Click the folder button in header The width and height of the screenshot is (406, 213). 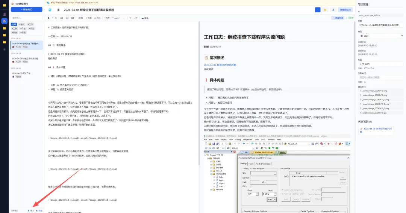tap(325, 10)
